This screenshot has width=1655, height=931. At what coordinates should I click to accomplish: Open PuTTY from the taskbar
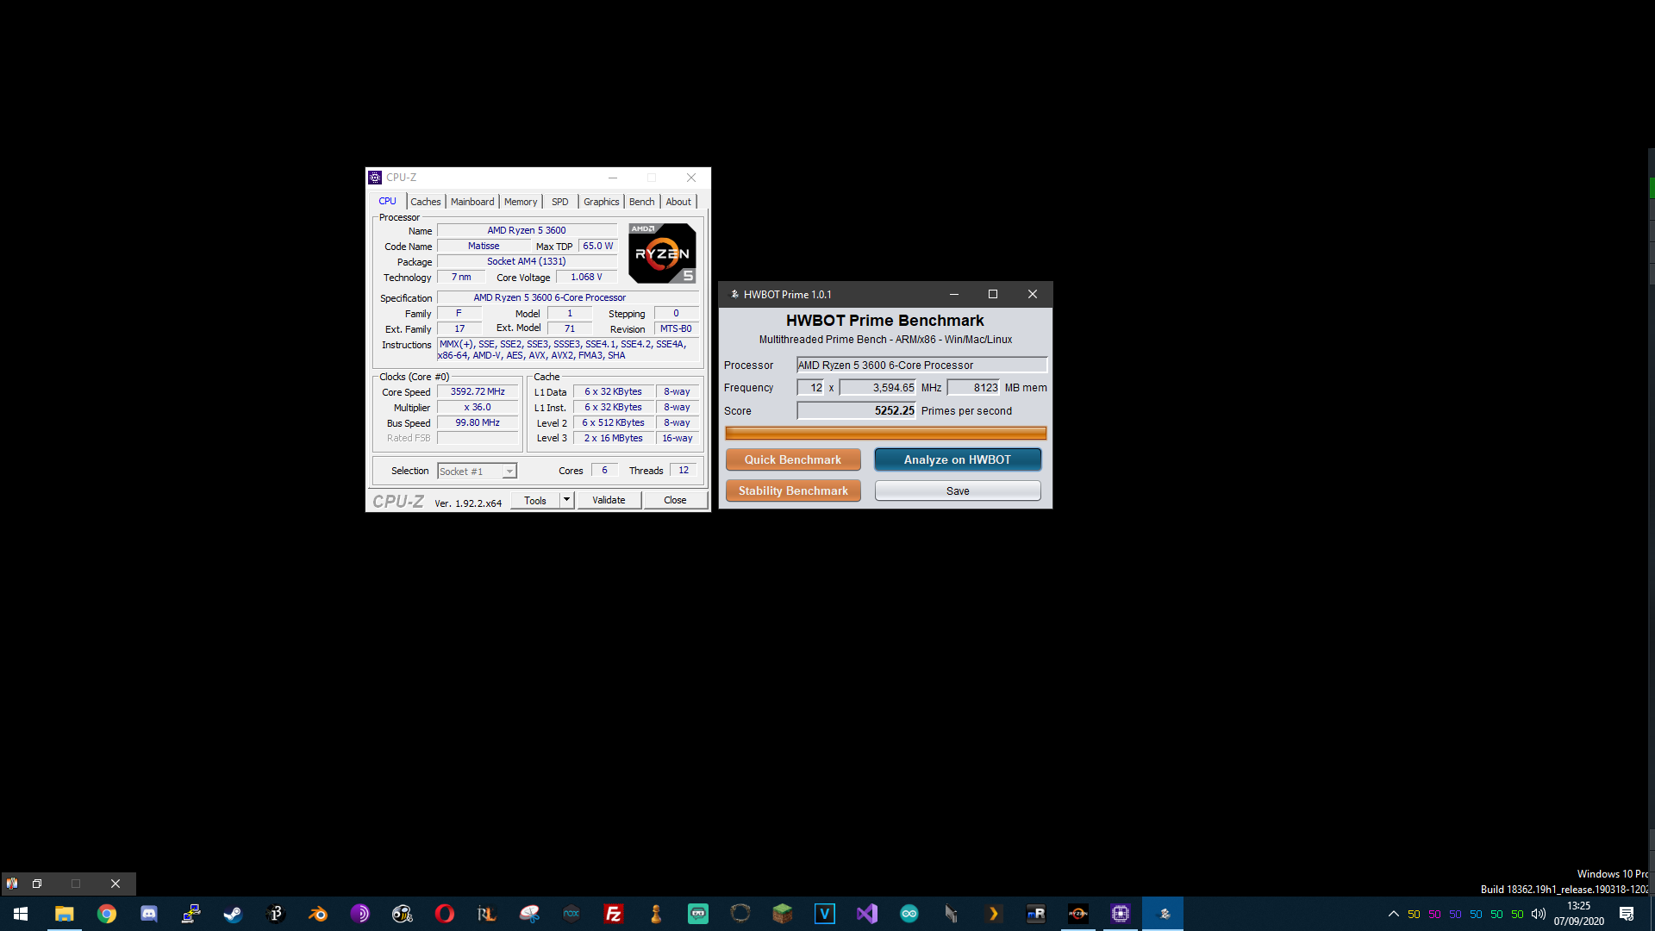coord(190,914)
